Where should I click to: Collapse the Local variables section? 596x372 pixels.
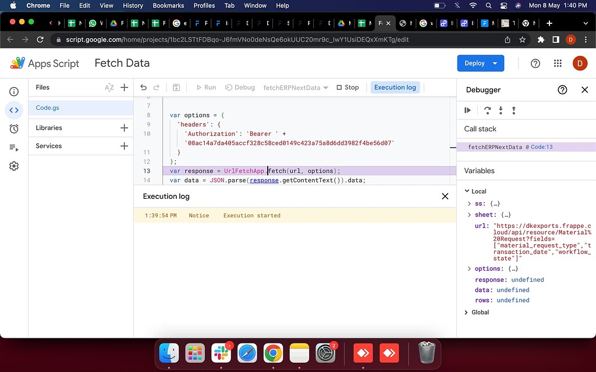(467, 191)
